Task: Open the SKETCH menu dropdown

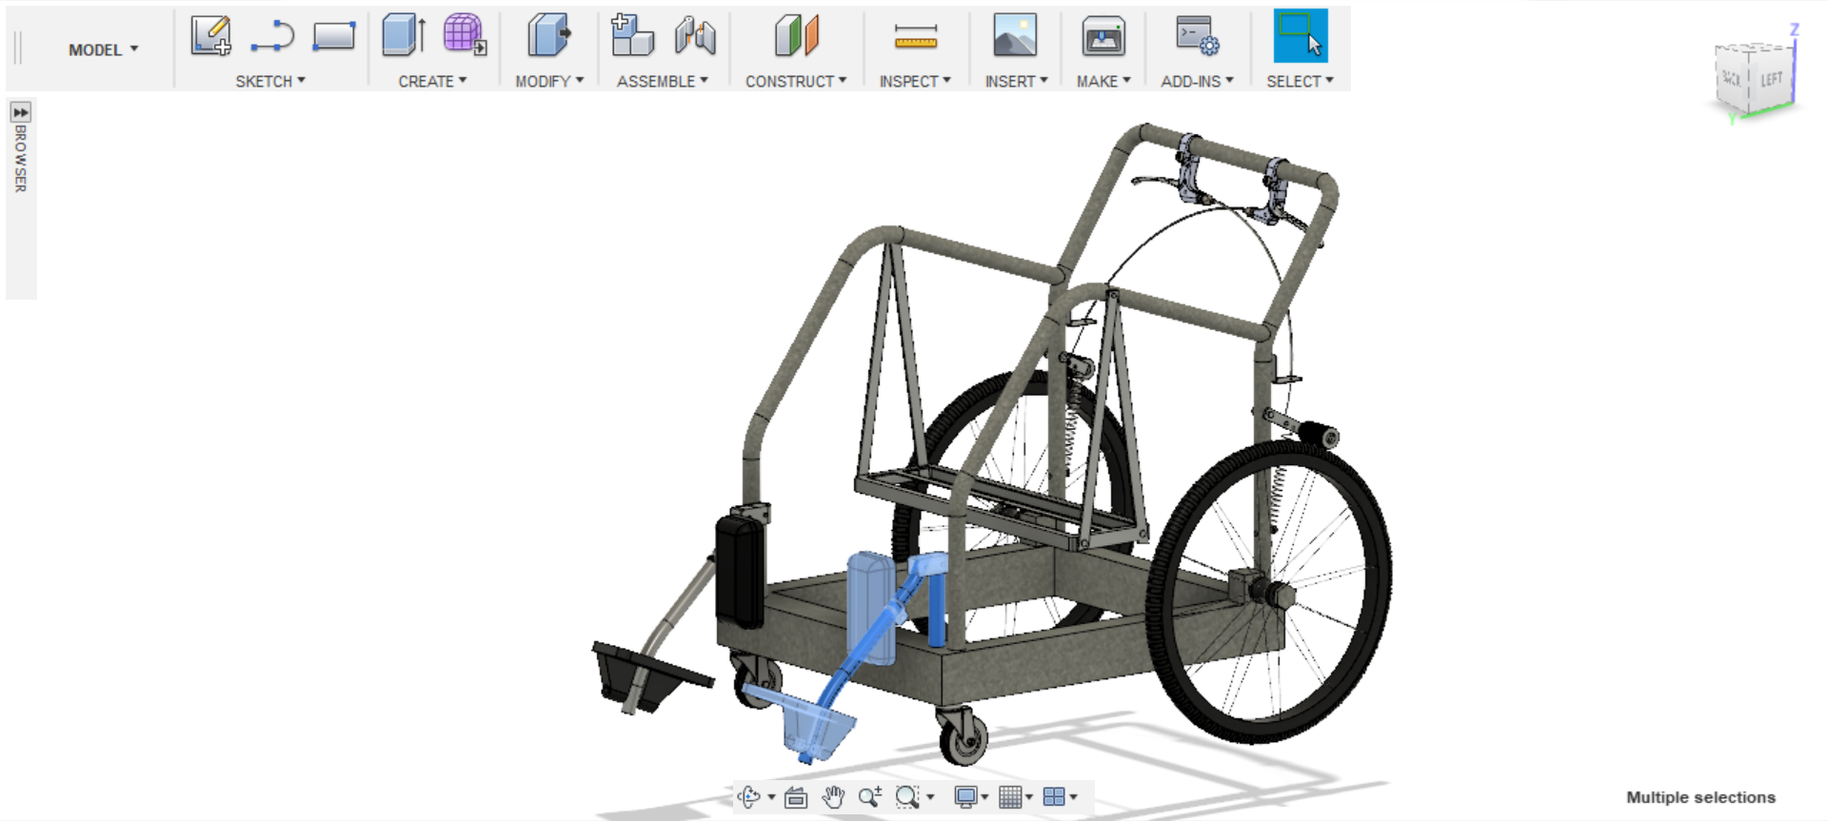Action: pyautogui.click(x=270, y=82)
